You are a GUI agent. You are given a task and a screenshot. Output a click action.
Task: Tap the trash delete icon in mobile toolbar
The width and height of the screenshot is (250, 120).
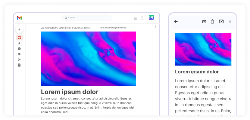point(212,21)
